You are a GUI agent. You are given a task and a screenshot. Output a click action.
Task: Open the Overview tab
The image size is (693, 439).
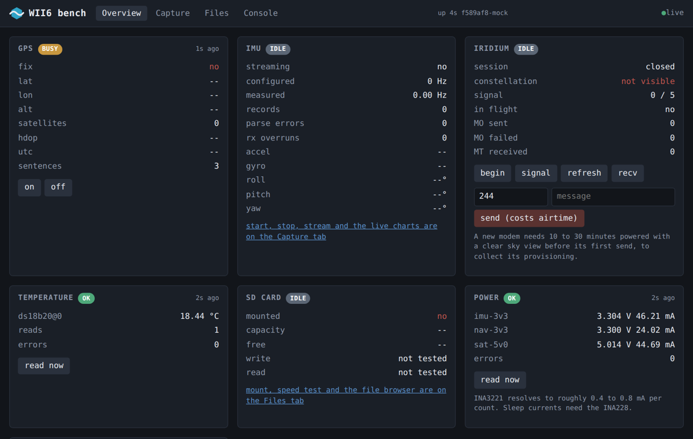[x=121, y=13]
